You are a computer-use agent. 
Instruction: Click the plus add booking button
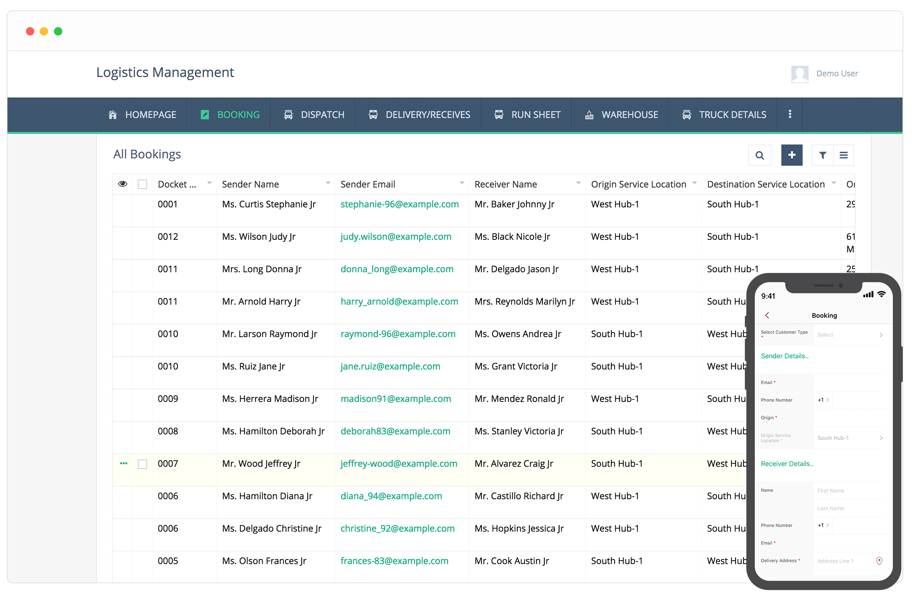coord(792,155)
